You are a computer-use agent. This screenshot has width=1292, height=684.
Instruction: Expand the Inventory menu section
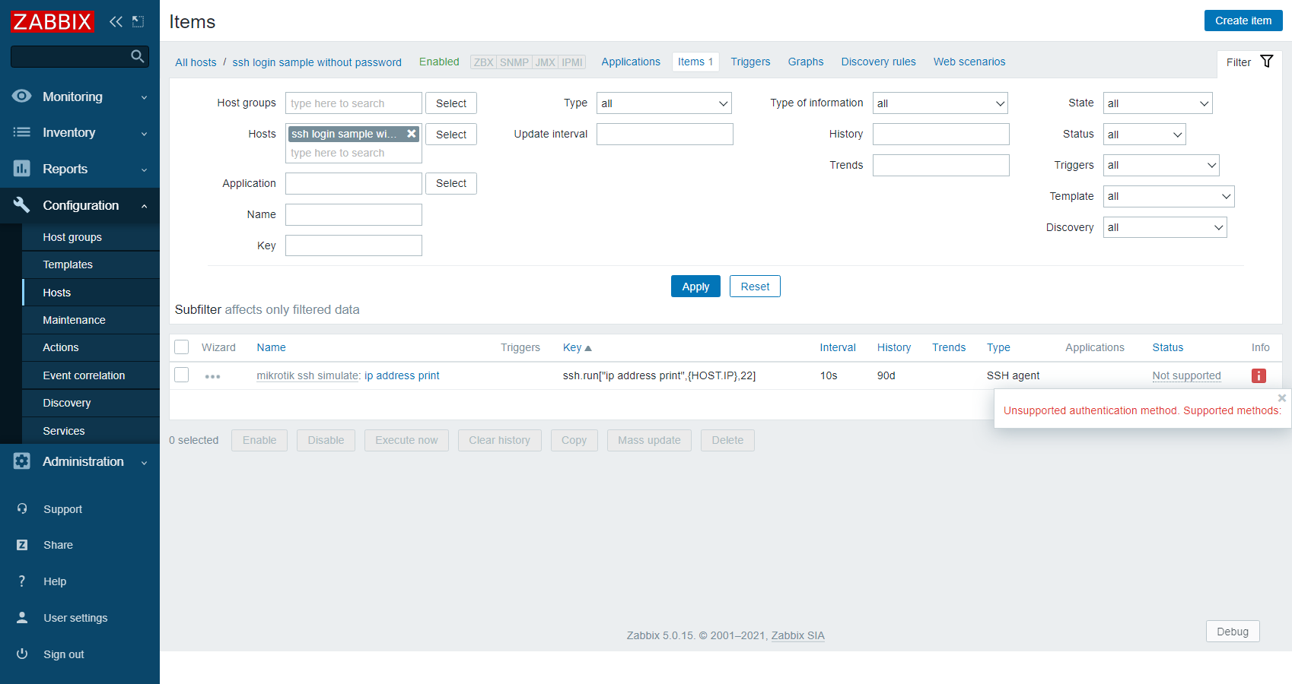80,132
